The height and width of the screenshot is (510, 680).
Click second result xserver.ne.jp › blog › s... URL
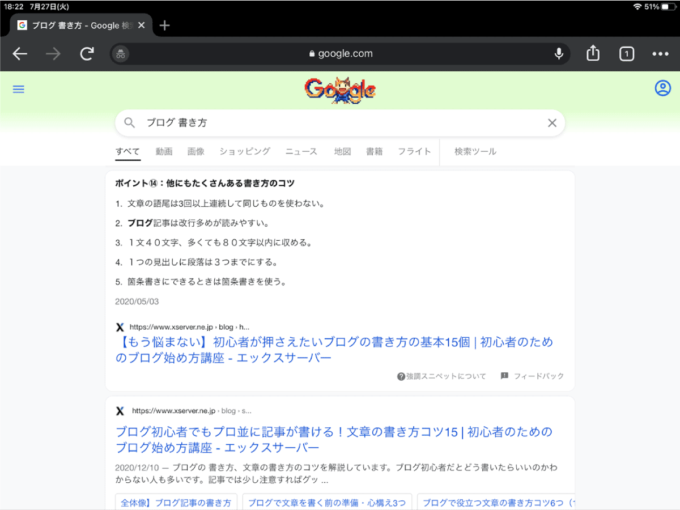pyautogui.click(x=192, y=411)
